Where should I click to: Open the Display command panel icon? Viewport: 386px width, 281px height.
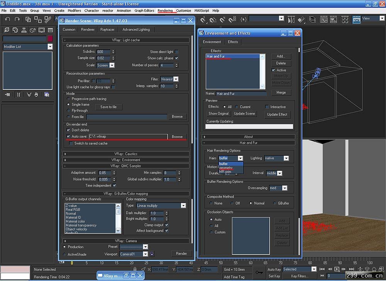coord(42,30)
